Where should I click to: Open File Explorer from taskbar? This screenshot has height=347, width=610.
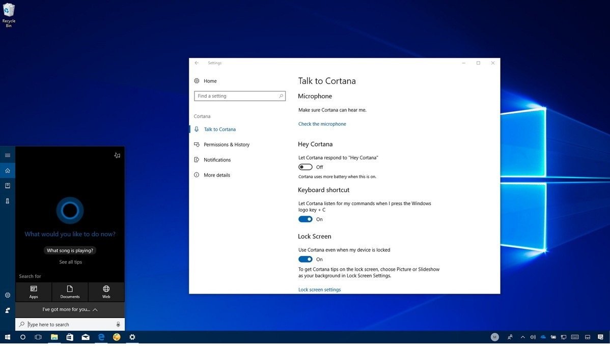tap(54, 337)
